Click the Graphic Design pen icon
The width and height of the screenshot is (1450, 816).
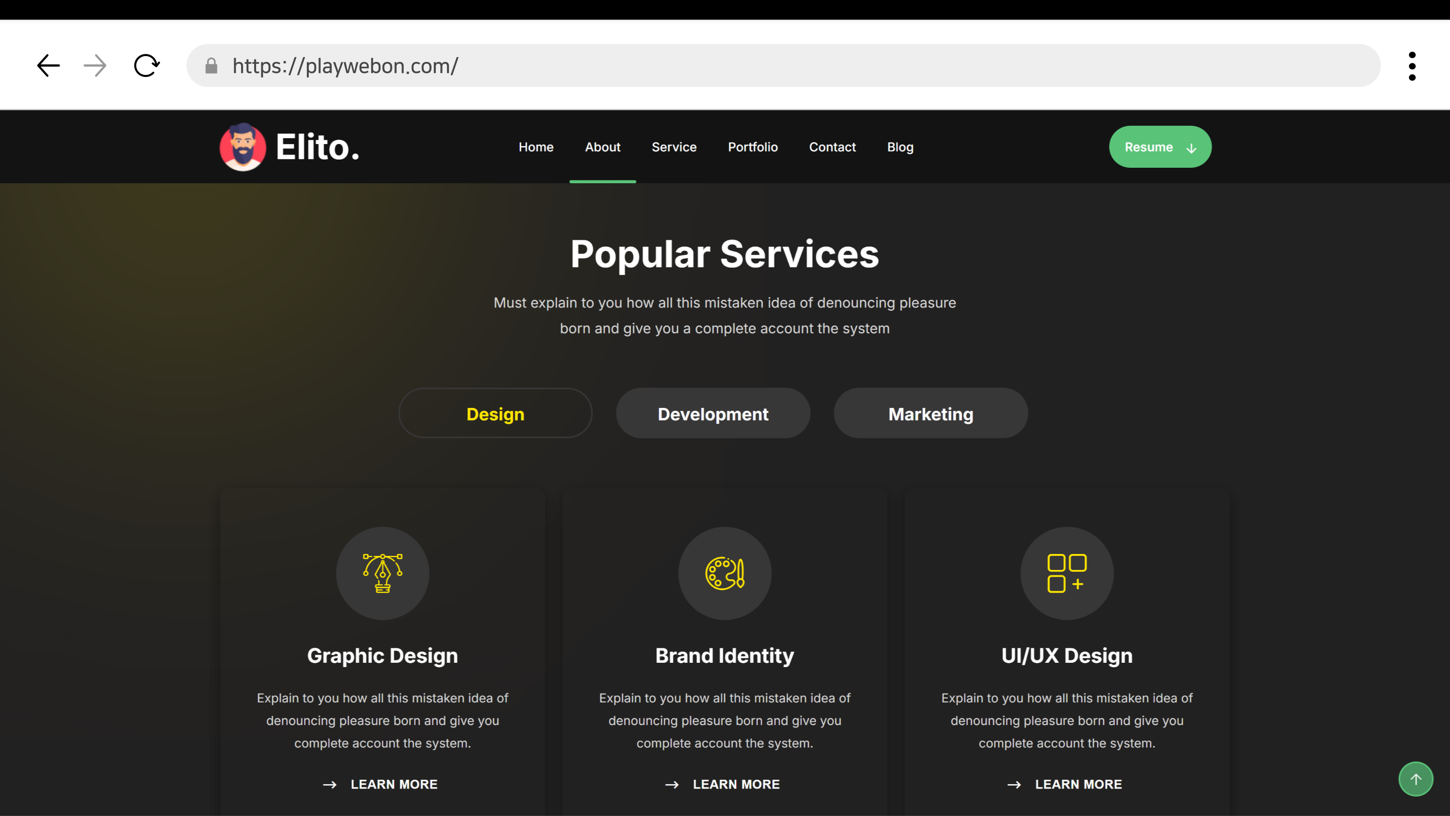382,573
